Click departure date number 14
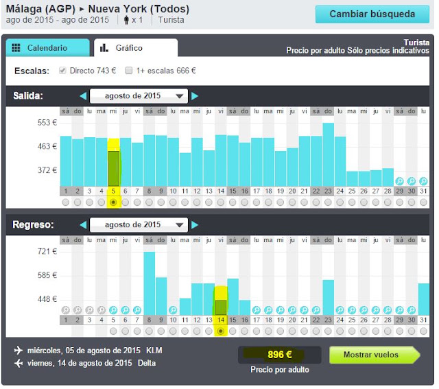 (x=221, y=191)
